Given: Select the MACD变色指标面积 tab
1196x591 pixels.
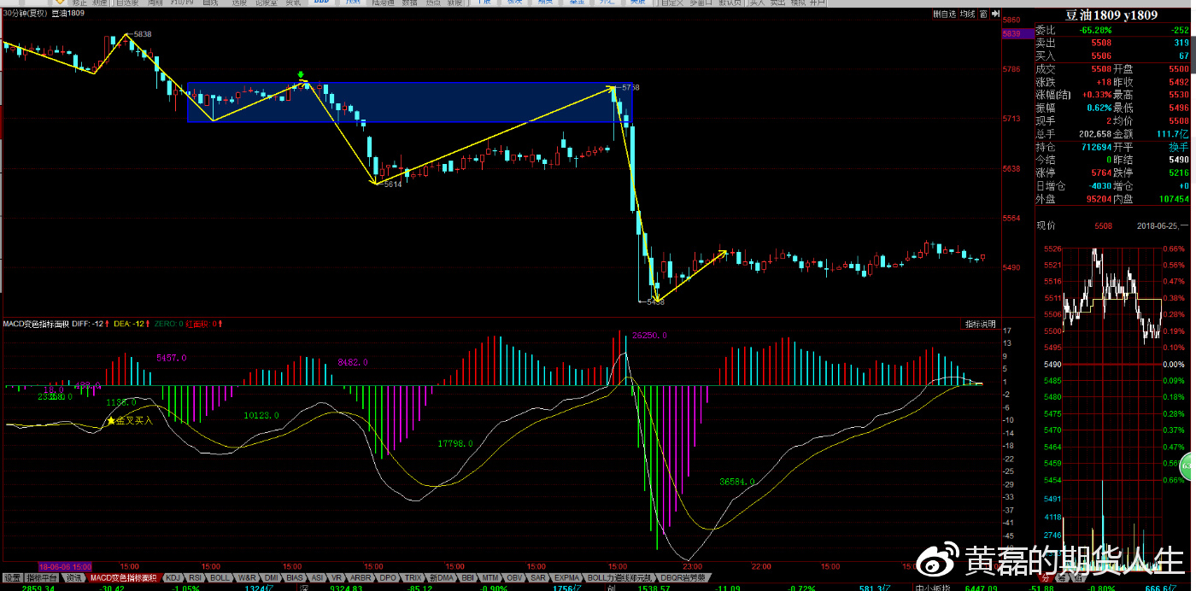Looking at the screenshot, I should click(x=125, y=578).
